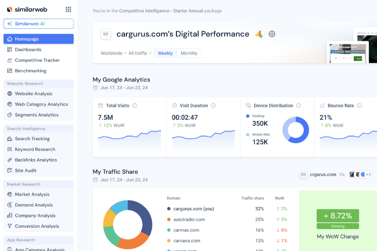
Task: Click info icon beside Visit Duration
Action: (x=213, y=106)
